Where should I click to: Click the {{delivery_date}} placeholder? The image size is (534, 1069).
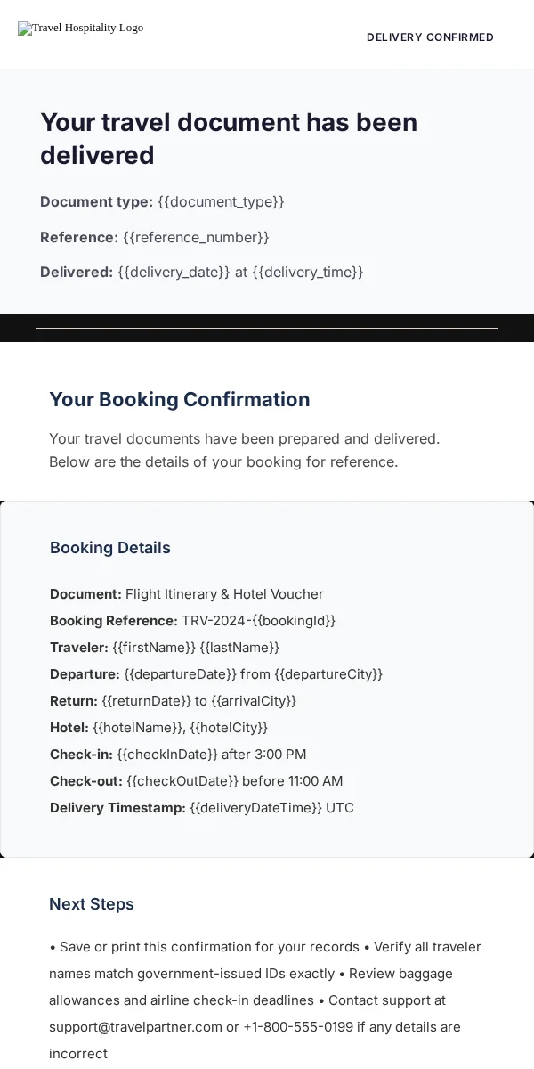[174, 273]
